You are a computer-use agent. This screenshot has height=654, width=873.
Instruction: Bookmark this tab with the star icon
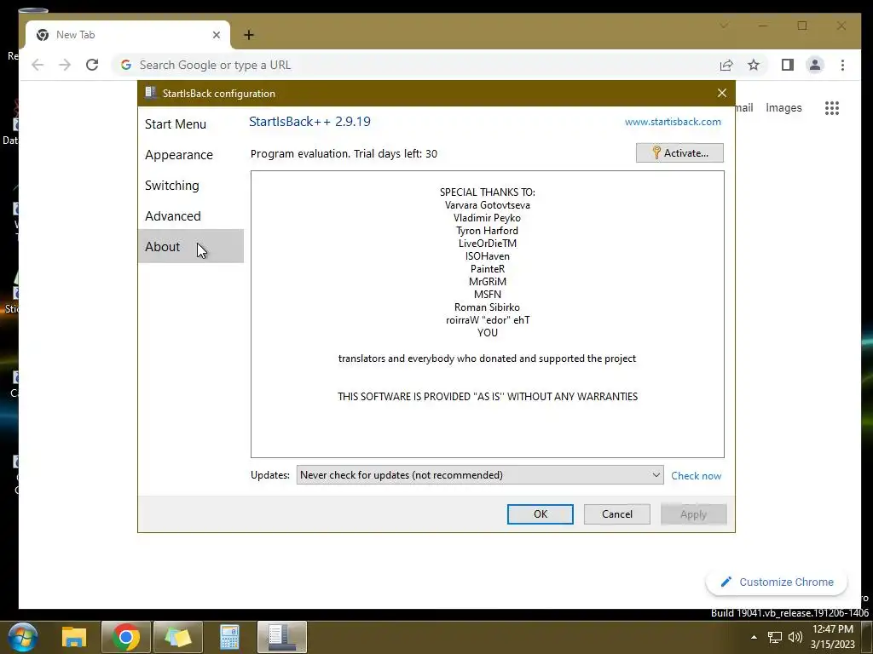click(754, 65)
